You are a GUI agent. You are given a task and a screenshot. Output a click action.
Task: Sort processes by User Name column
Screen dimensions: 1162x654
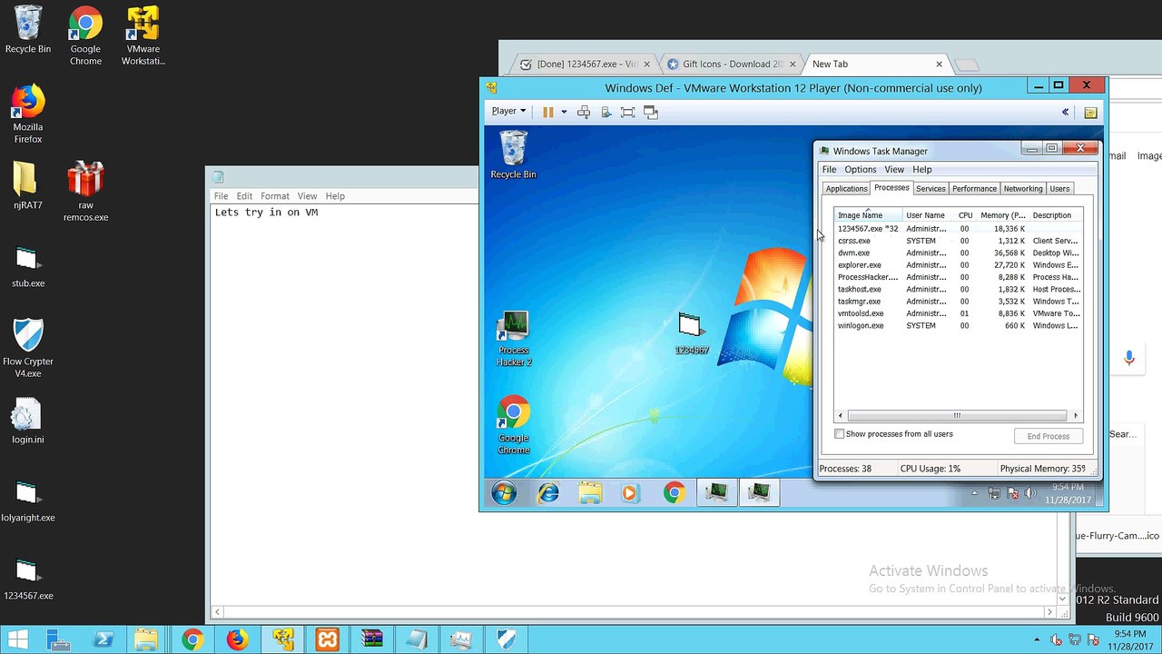tap(928, 215)
